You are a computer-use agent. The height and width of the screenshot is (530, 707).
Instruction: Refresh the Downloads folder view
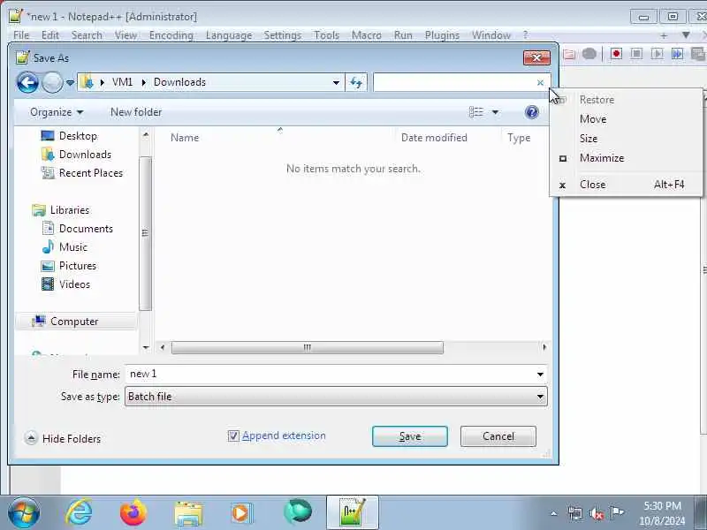coord(356,82)
